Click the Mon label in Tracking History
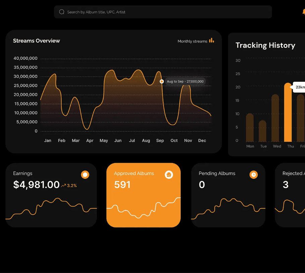This screenshot has width=305, height=273. point(250,146)
